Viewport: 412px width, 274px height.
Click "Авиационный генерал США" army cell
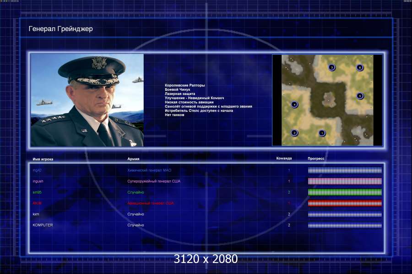tap(151, 203)
